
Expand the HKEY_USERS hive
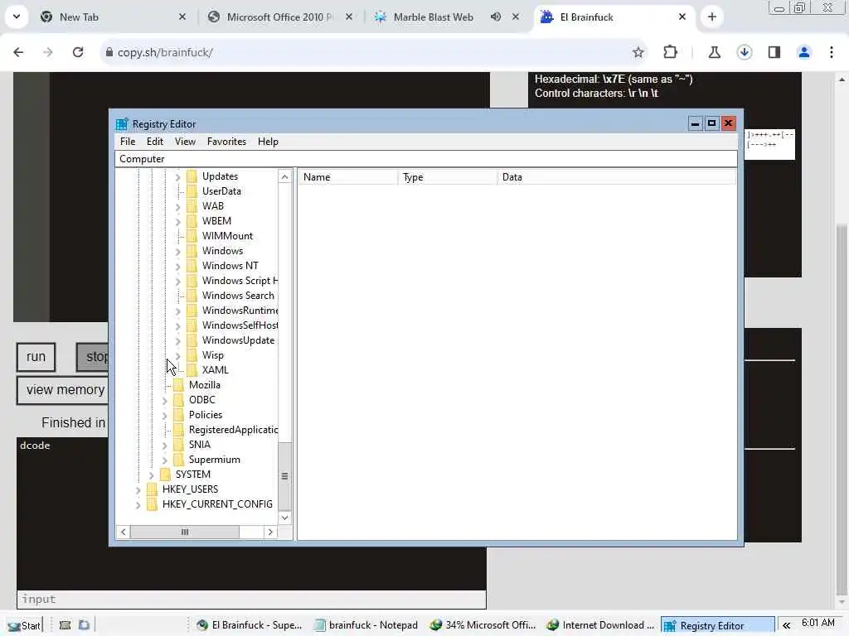click(x=138, y=490)
